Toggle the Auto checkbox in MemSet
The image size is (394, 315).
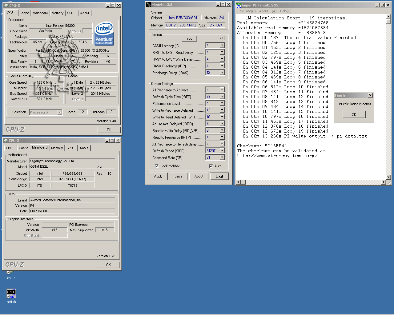click(211, 166)
